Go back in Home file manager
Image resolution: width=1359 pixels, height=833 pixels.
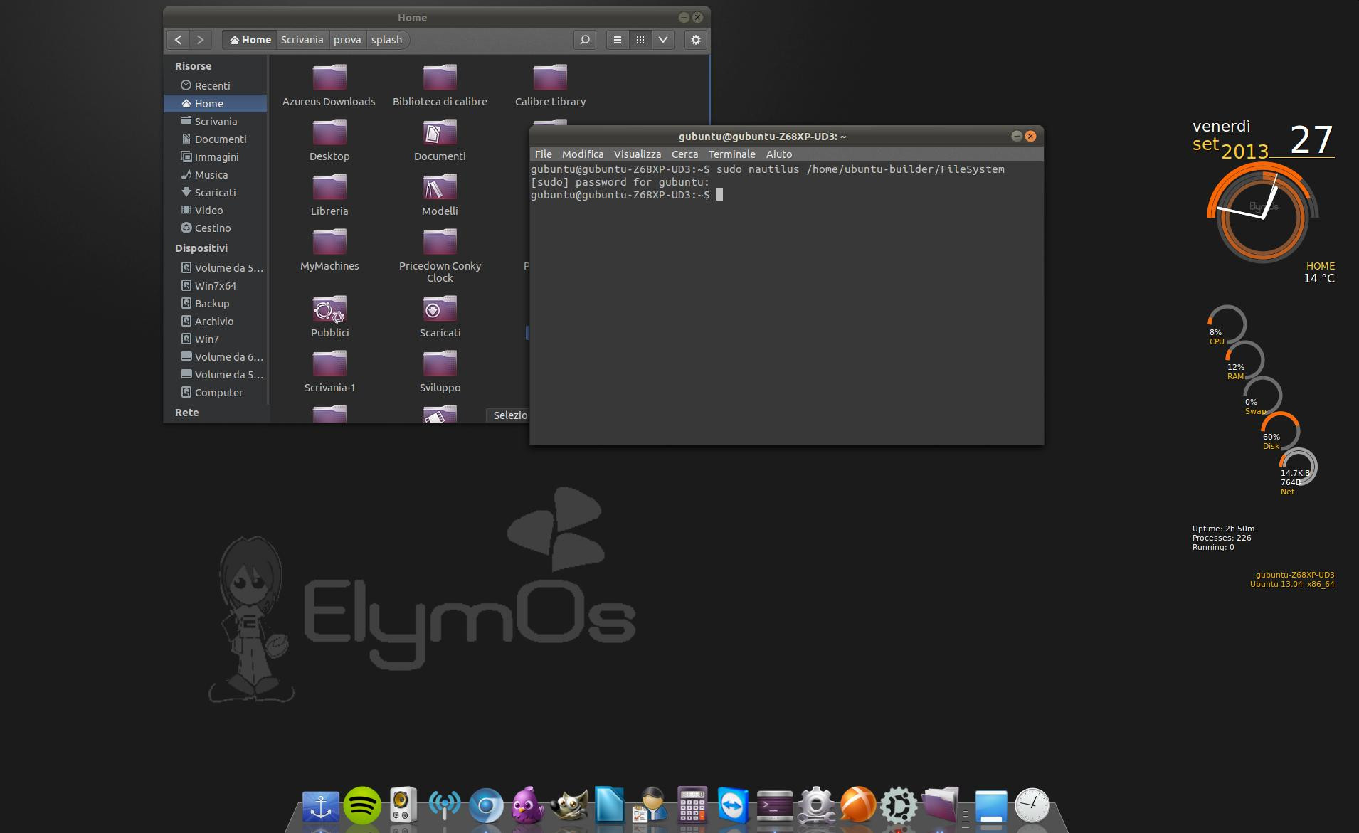point(179,40)
